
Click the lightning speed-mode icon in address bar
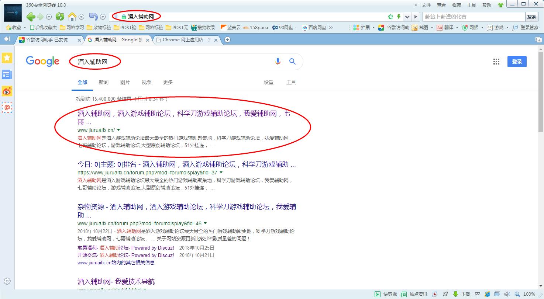pyautogui.click(x=399, y=17)
